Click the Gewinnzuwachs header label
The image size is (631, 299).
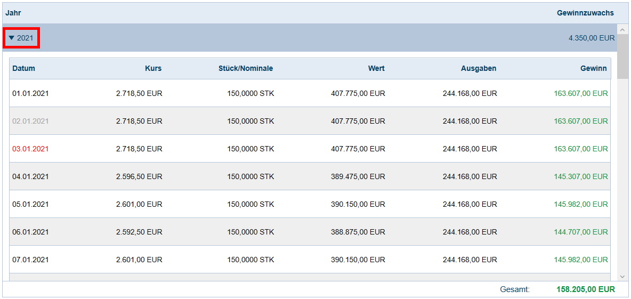(585, 13)
